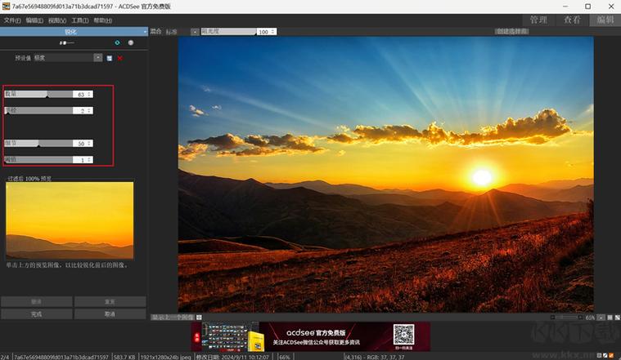Image resolution: width=621 pixels, height=360 pixels.
Task: Click the fit image icon at the bottom right
Action: point(610,318)
